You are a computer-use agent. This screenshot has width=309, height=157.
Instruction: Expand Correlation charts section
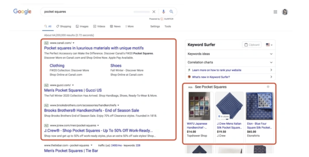pos(230,62)
